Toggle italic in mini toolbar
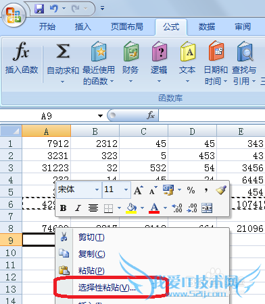This screenshot has width=265, height=304. click(78, 208)
